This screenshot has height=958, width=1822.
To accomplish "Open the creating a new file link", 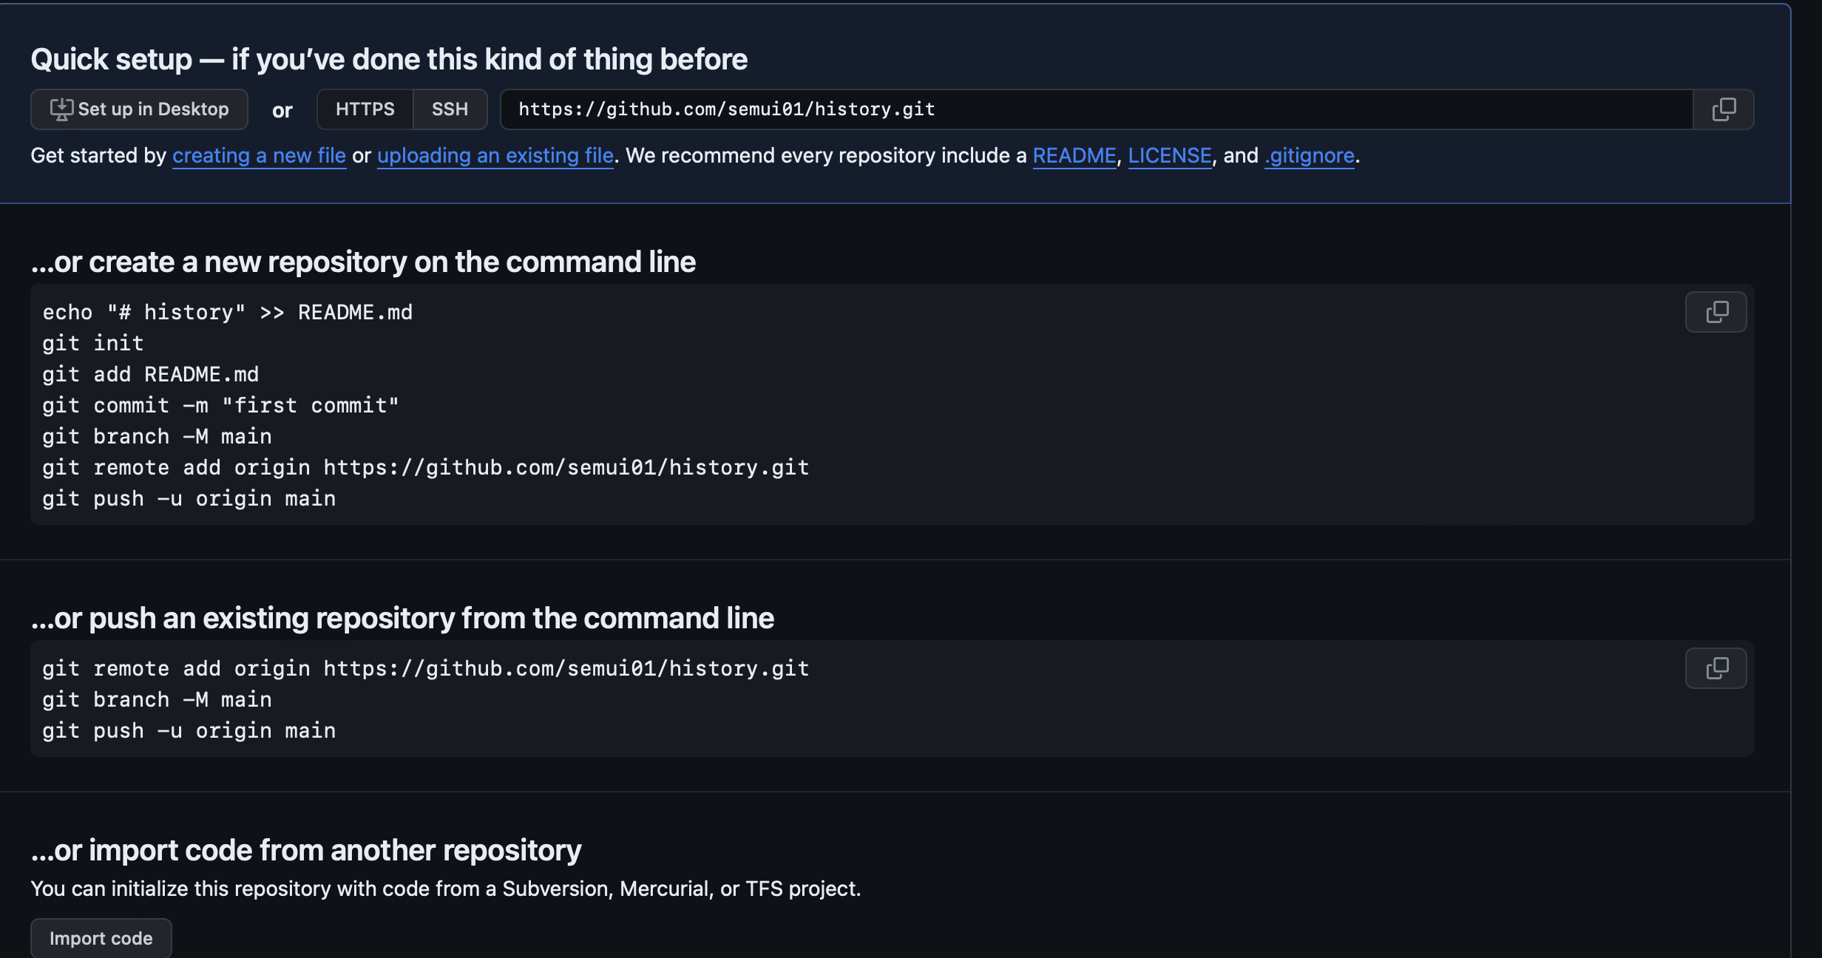I will (x=259, y=155).
